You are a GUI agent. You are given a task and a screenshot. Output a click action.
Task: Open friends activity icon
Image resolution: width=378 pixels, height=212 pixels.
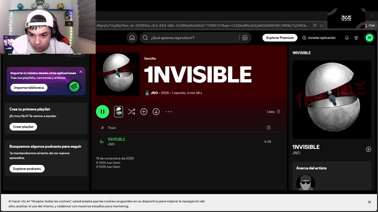tap(356, 38)
